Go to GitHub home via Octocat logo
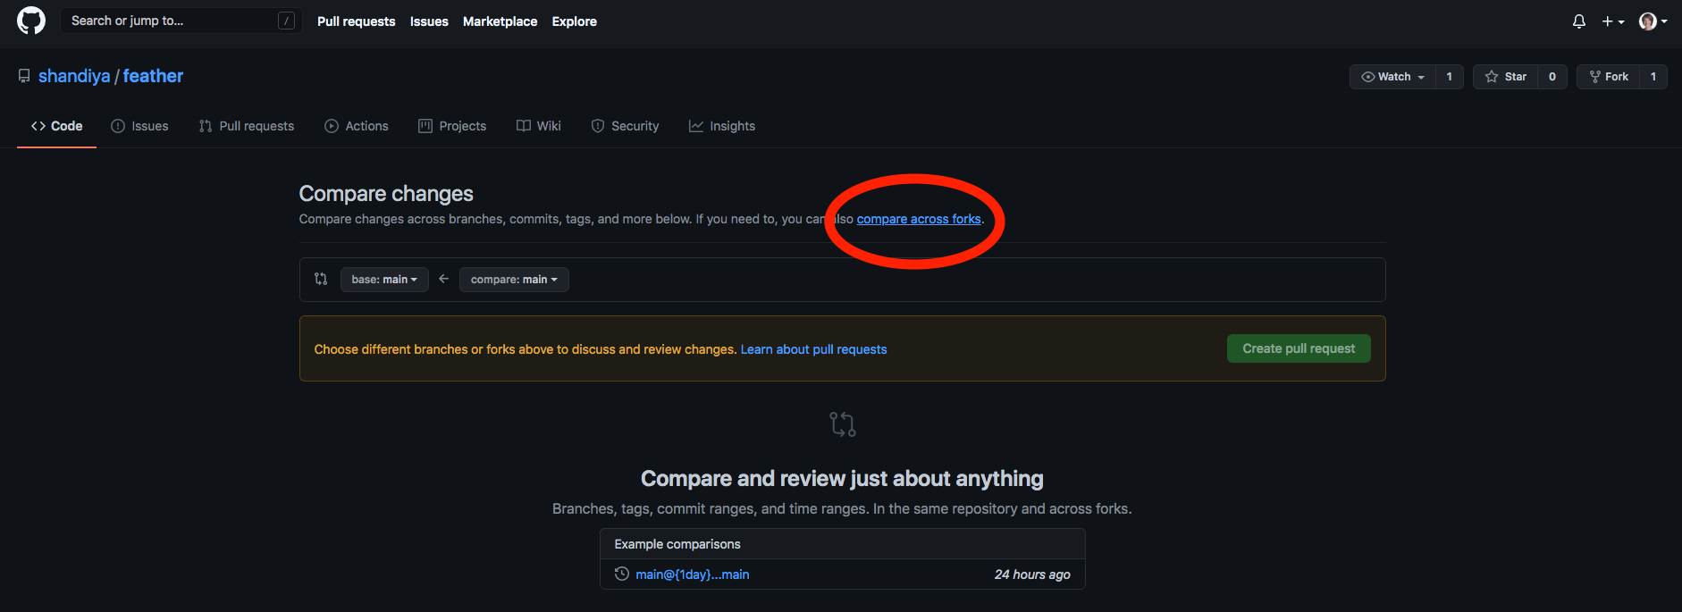This screenshot has width=1682, height=612. (31, 21)
